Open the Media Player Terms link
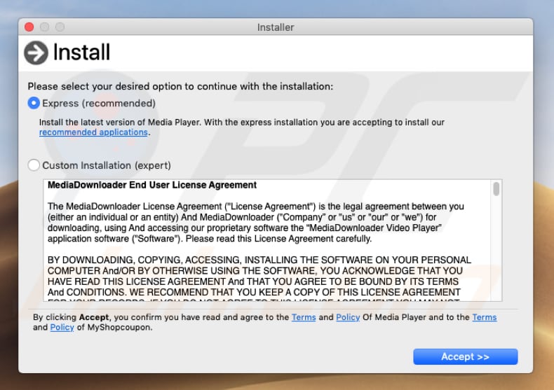This screenshot has width=554, height=390. coord(304,317)
